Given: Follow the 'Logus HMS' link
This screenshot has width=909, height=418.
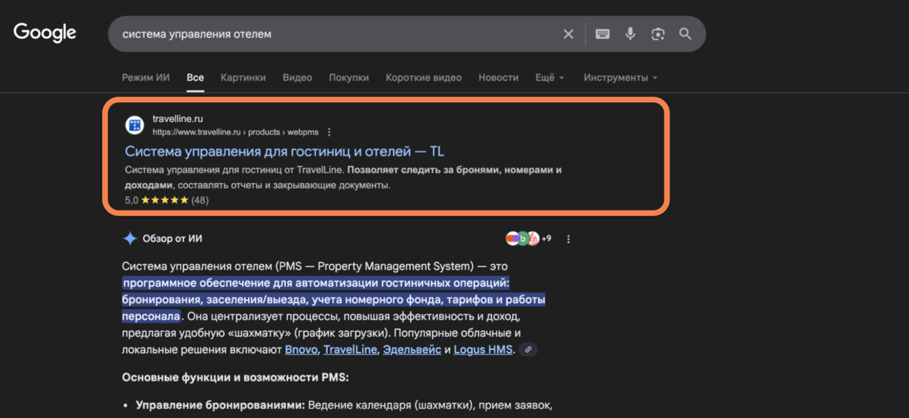Looking at the screenshot, I should coord(483,350).
